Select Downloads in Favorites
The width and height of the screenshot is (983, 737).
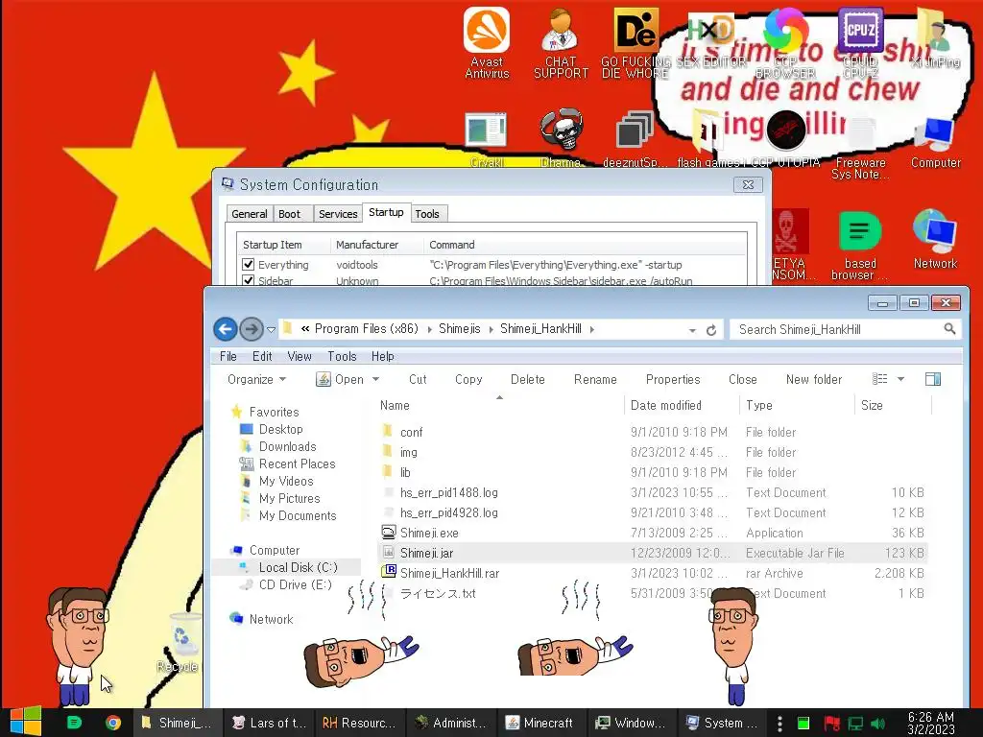(x=287, y=446)
